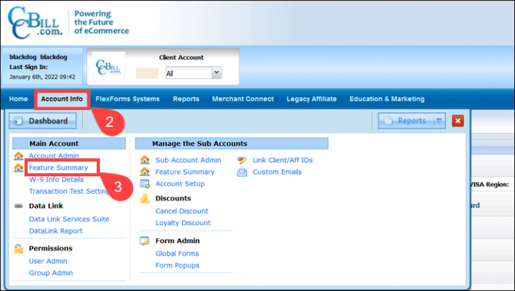The width and height of the screenshot is (515, 291).
Task: Open the Account Info menu
Action: coord(62,99)
